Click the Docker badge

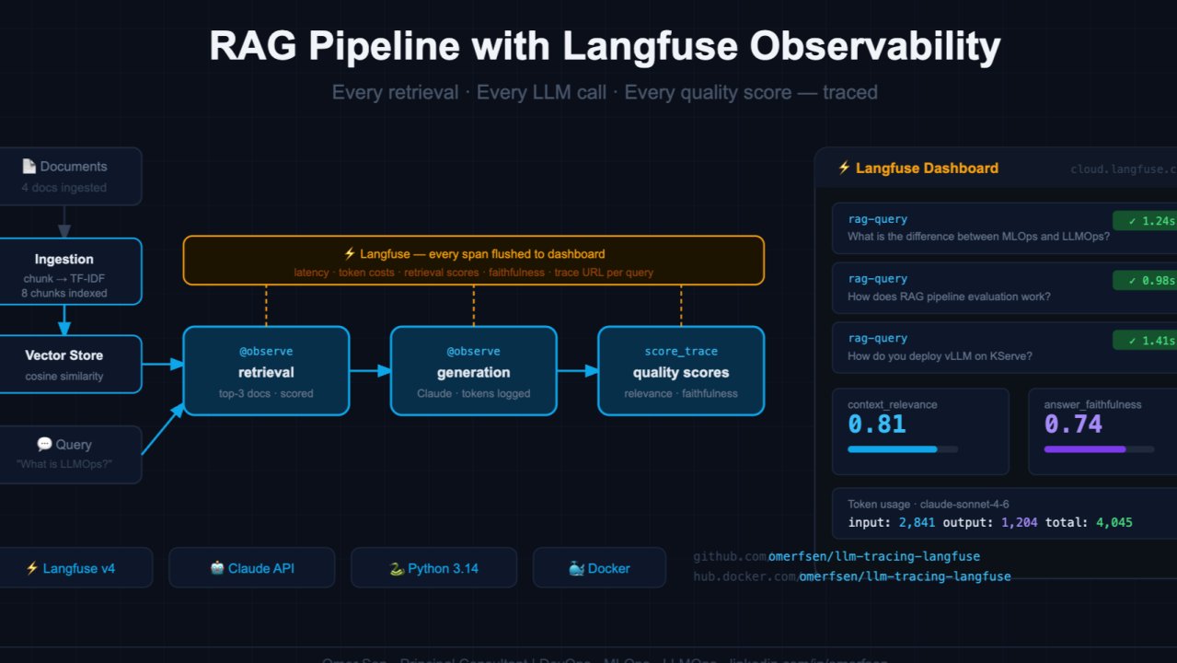point(599,568)
